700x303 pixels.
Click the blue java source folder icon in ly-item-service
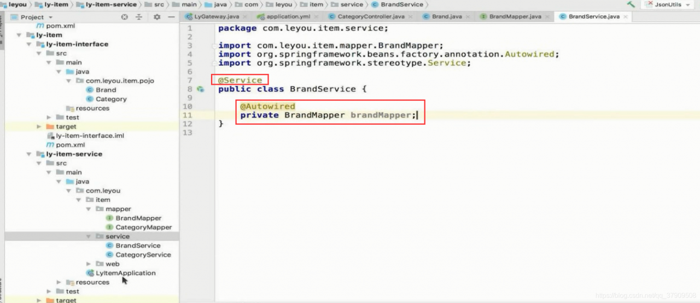click(x=69, y=182)
